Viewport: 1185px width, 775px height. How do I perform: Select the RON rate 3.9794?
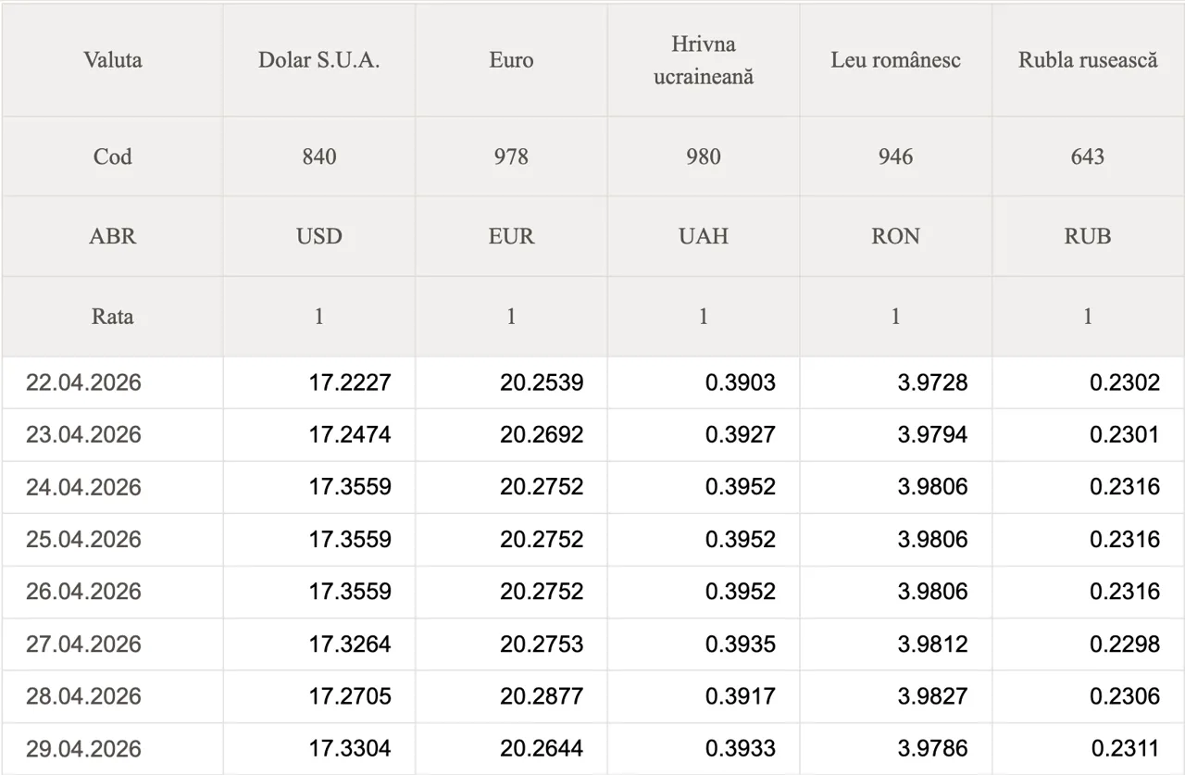point(932,434)
